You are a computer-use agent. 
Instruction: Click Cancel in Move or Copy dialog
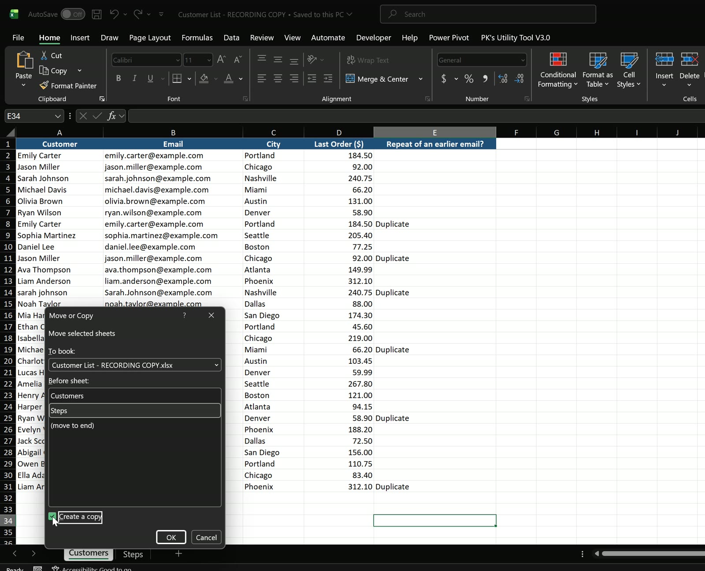(206, 537)
